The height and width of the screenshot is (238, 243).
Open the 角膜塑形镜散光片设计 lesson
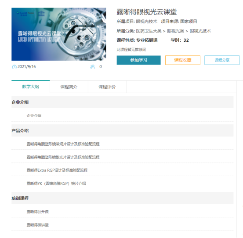click(123, 157)
